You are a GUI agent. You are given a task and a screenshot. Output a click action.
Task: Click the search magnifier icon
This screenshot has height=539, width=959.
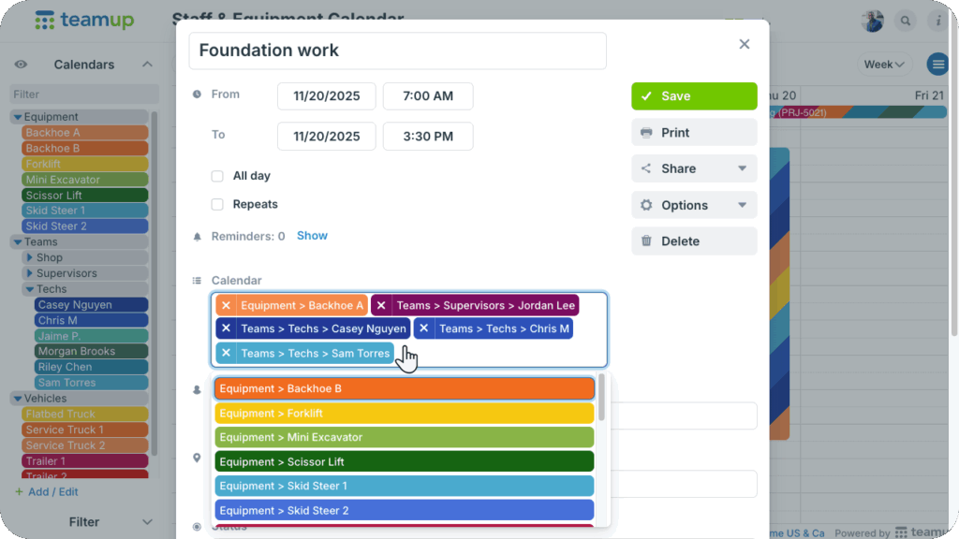pyautogui.click(x=906, y=21)
